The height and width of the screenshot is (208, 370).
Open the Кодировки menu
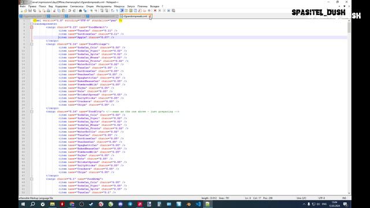[61, 6]
